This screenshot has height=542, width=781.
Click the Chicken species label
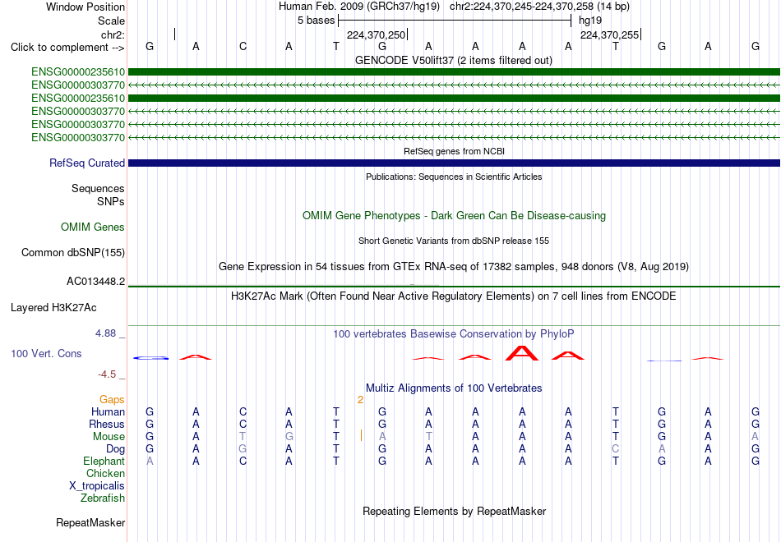click(105, 474)
